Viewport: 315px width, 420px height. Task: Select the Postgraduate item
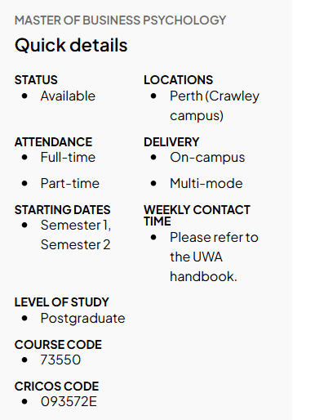pyautogui.click(x=82, y=318)
